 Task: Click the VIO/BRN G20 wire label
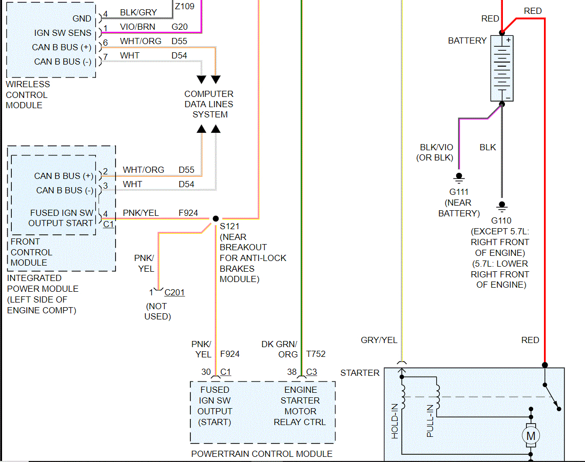154,27
